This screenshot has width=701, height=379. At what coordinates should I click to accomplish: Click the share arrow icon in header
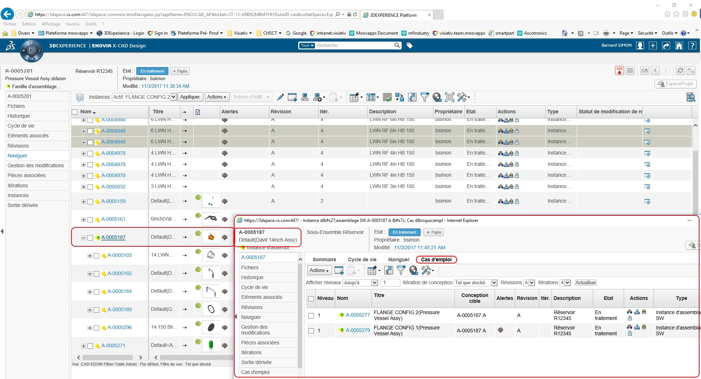click(666, 46)
